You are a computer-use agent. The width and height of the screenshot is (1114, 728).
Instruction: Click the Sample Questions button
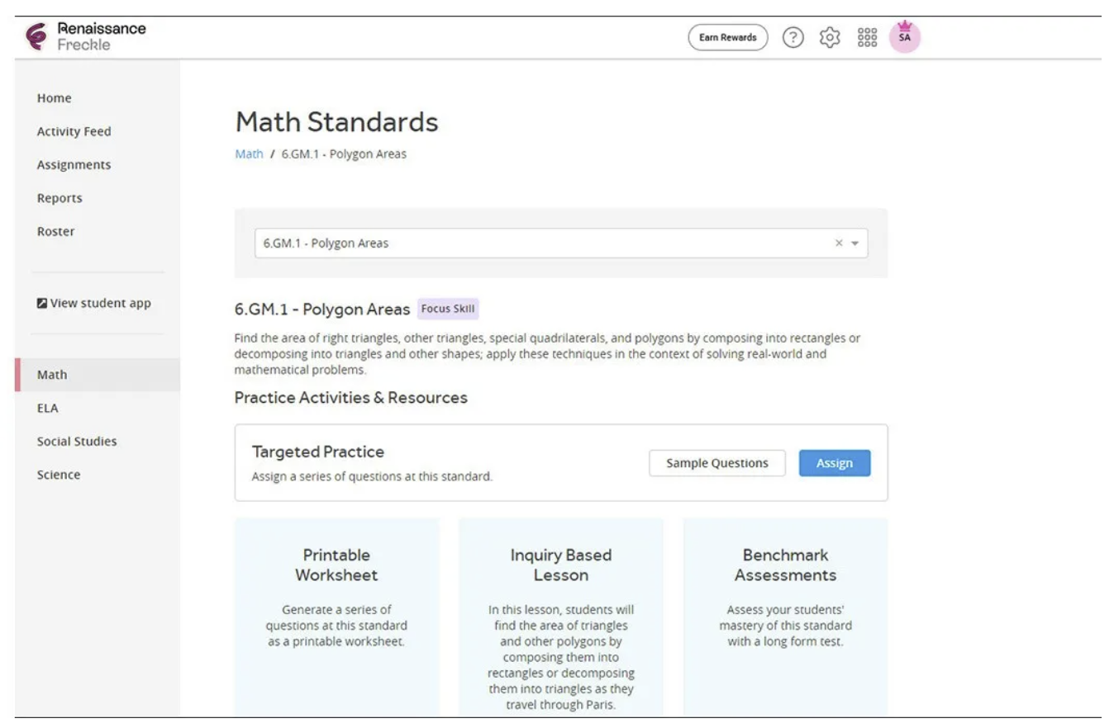(717, 463)
